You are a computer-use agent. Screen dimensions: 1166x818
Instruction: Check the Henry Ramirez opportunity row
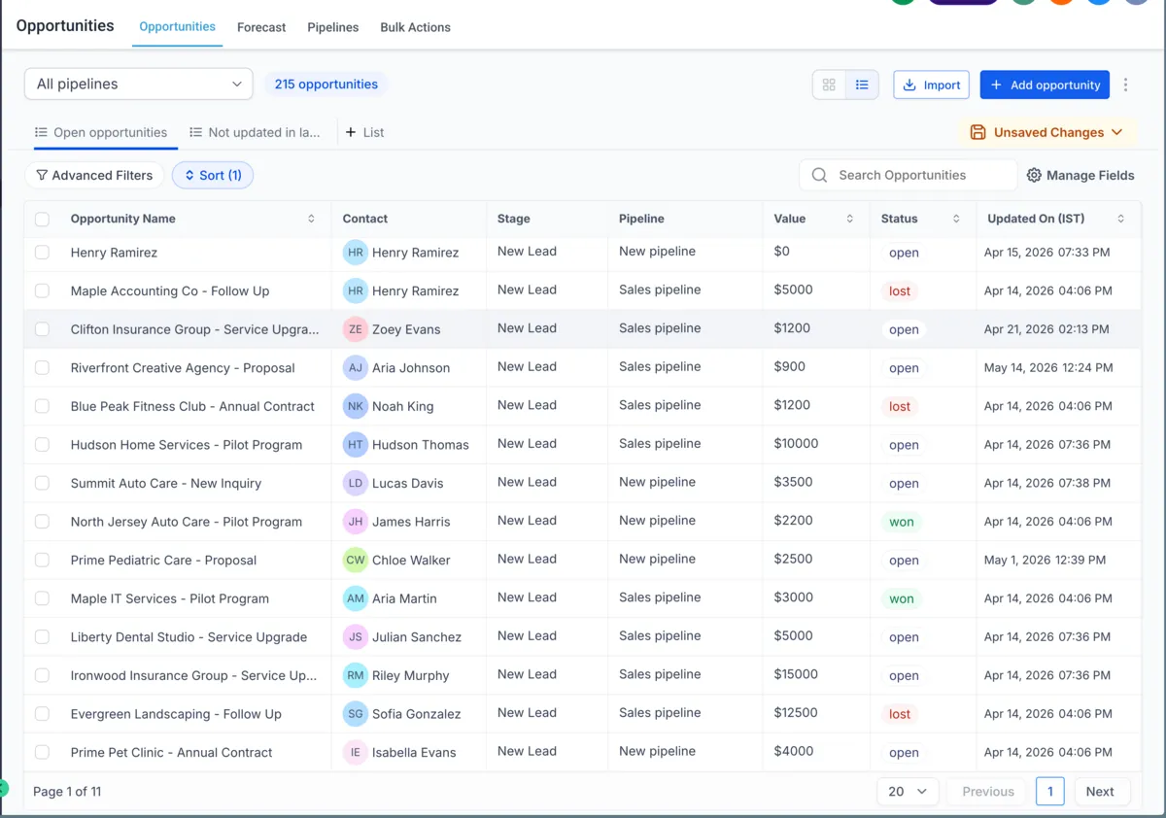pos(42,253)
